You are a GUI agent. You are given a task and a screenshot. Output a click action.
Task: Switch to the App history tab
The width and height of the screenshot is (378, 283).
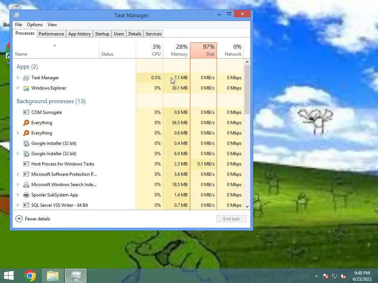(80, 34)
